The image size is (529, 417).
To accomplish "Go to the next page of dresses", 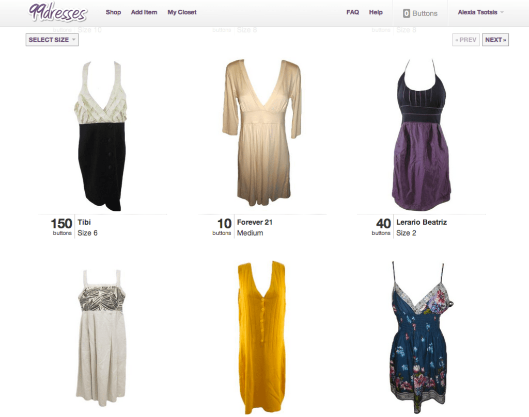I will 495,40.
